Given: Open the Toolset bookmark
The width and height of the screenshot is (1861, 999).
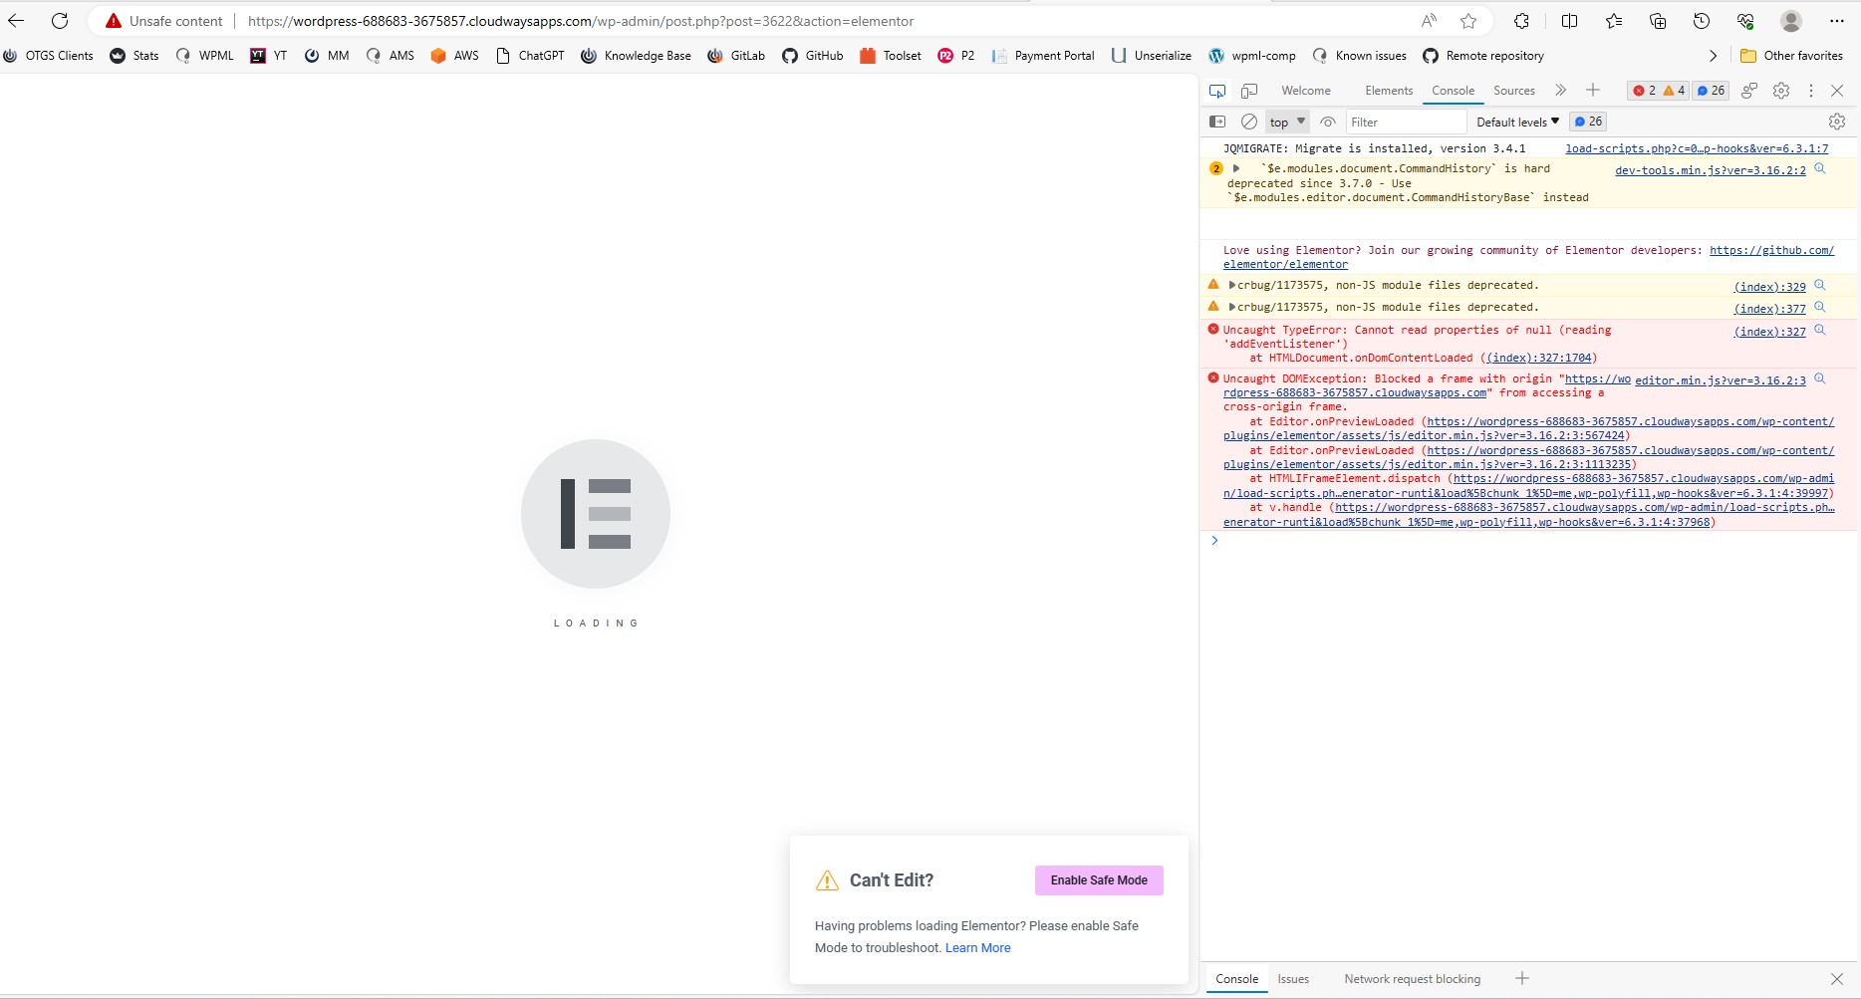Looking at the screenshot, I should point(891,56).
